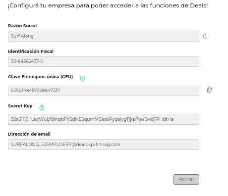This screenshot has width=228, height=196.
Task: Click the Configurá tu empresa heading
Action: click(x=108, y=5)
